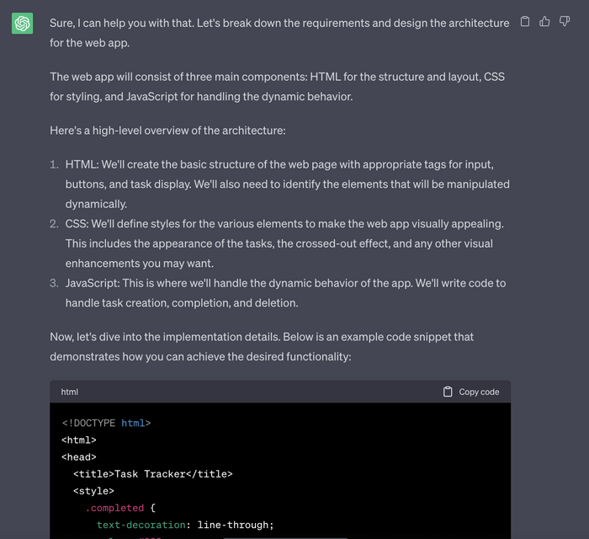Screen dimensions: 589x539
Task: Click the "Sure, I can help" opening paragraph
Action: click(x=279, y=32)
